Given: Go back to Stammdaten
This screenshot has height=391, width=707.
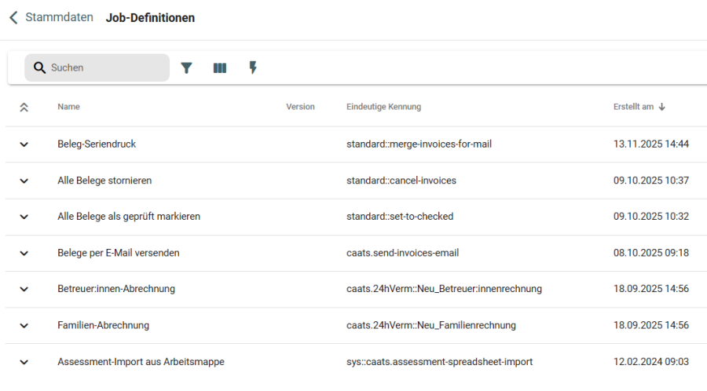Looking at the screenshot, I should click(59, 17).
